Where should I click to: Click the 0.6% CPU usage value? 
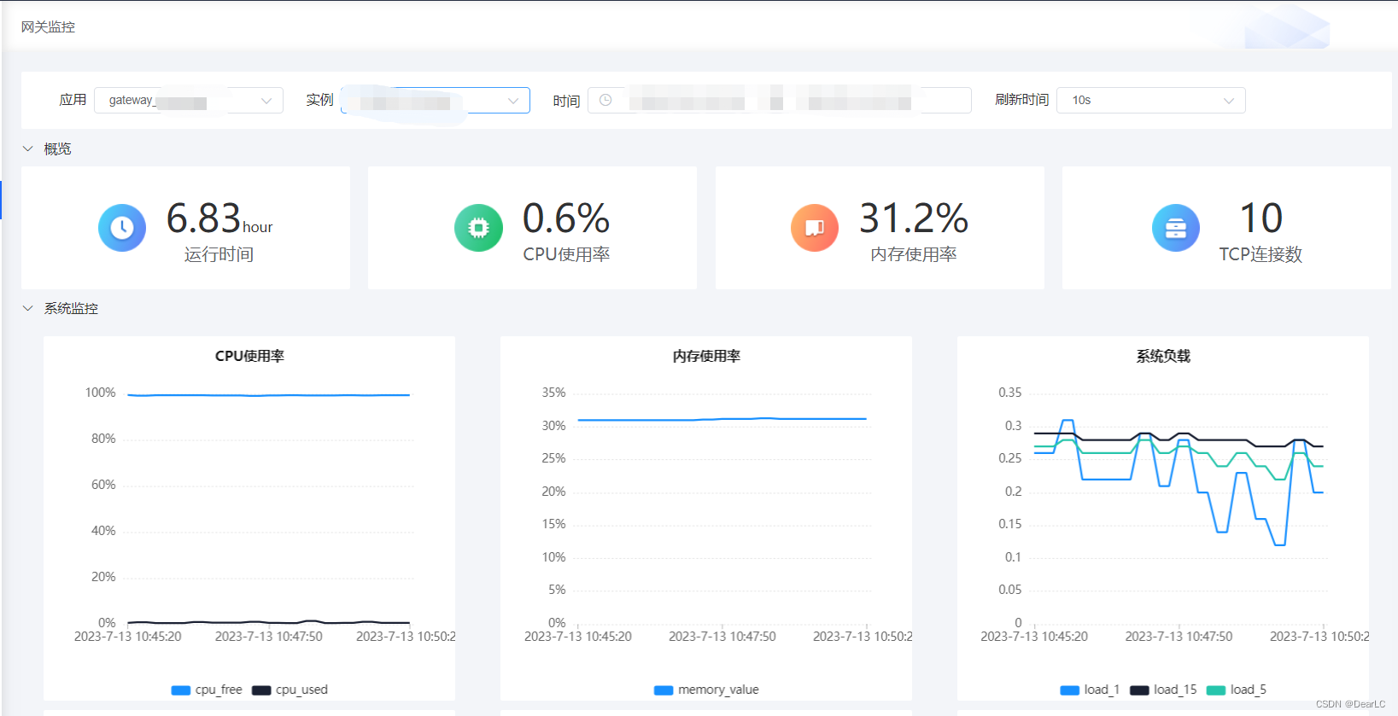(x=566, y=218)
